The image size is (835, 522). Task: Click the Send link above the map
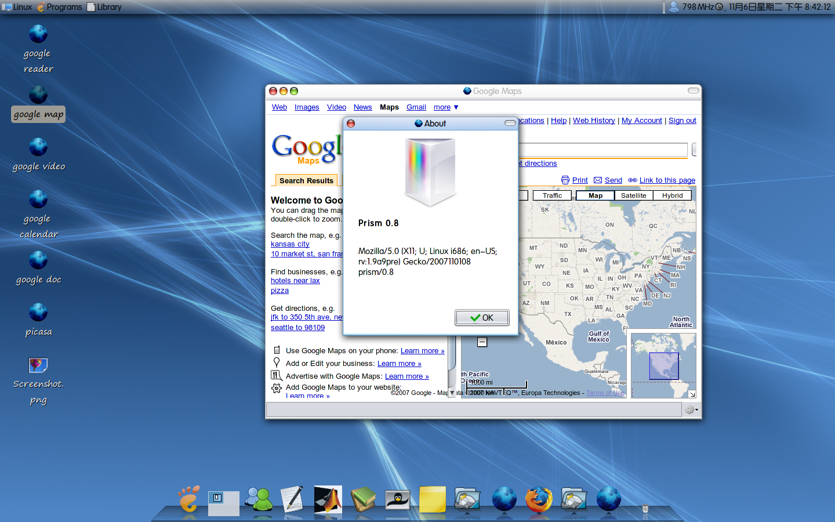tap(613, 180)
